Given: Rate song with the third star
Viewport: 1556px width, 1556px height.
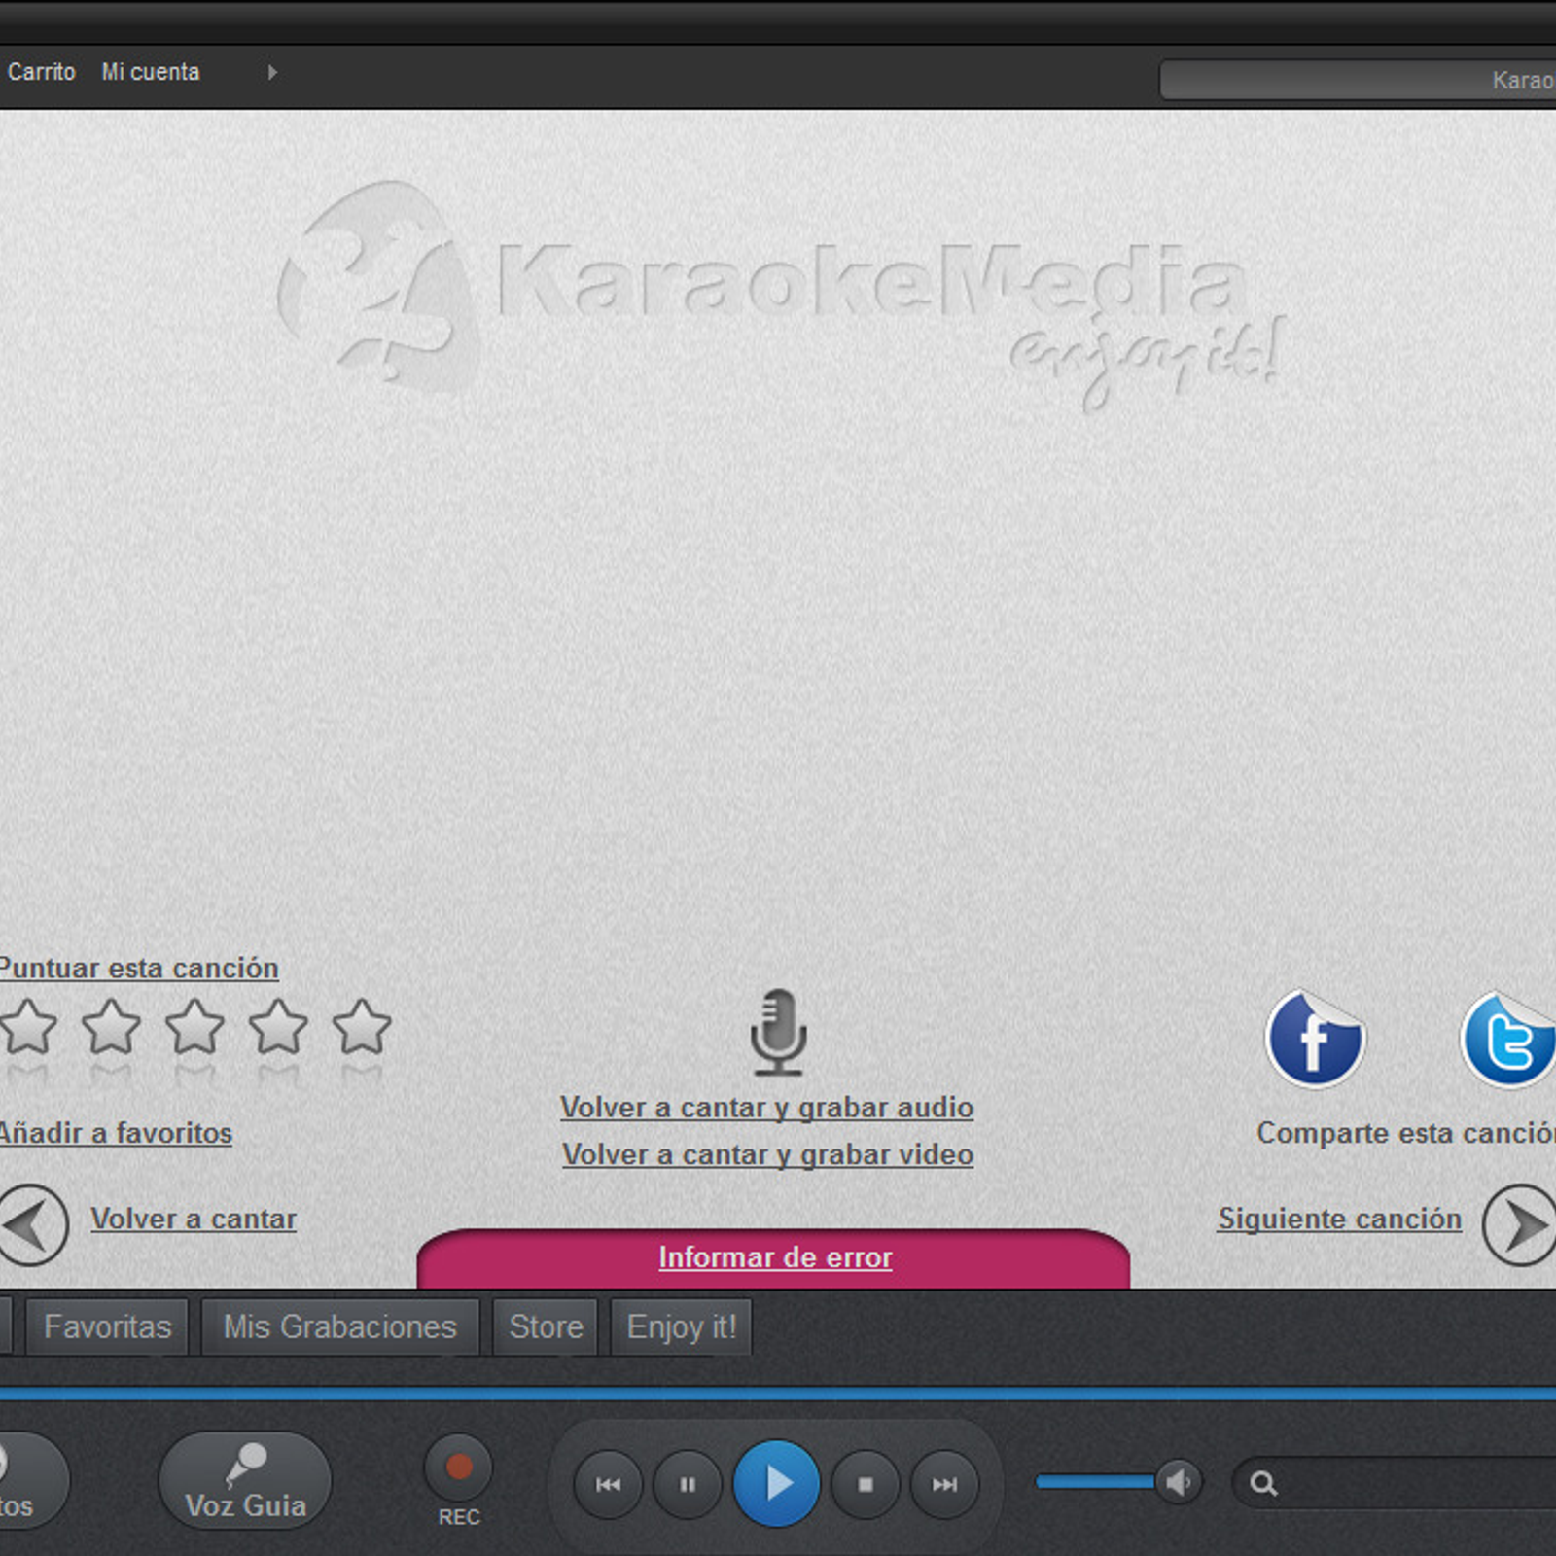Looking at the screenshot, I should click(194, 1027).
